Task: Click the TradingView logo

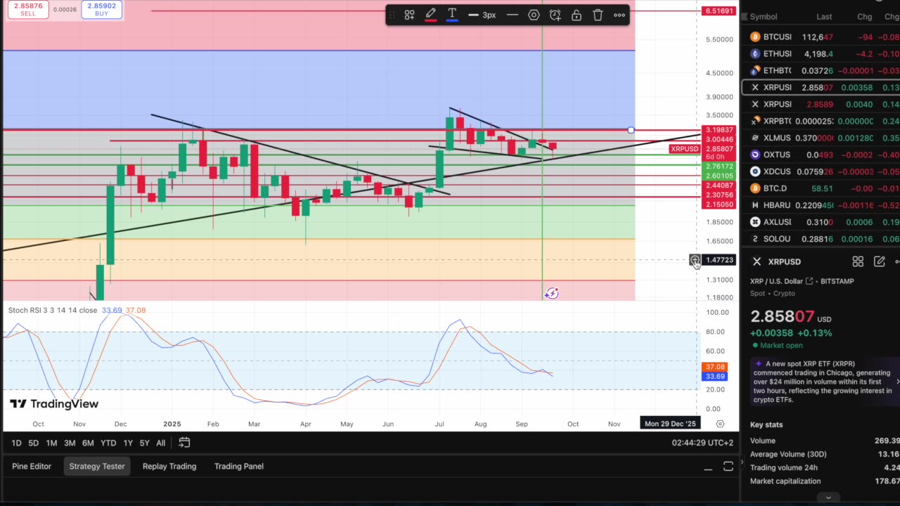Action: [54, 404]
